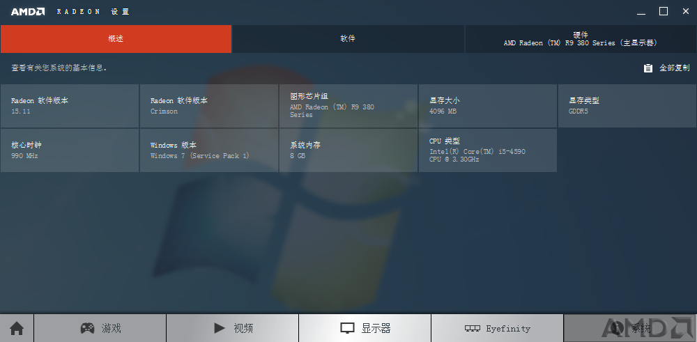The width and height of the screenshot is (697, 342).
Task: Open the 游戏 gaming section
Action: coord(100,329)
